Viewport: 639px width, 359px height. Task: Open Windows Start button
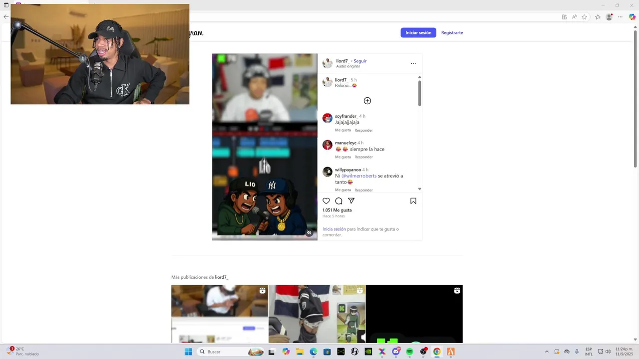(x=188, y=352)
